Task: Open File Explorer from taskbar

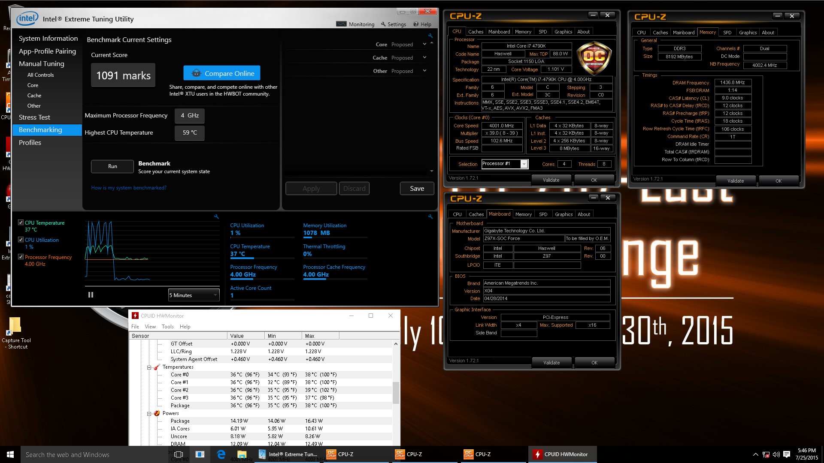Action: [x=242, y=454]
